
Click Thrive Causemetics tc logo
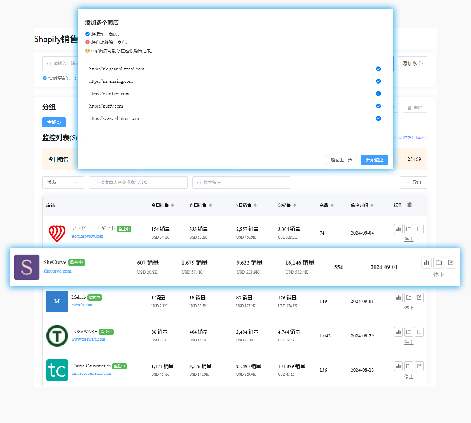tap(57, 370)
